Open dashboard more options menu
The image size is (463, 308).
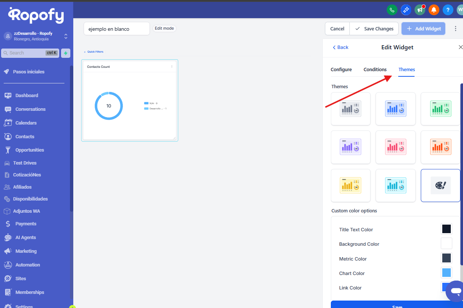click(x=455, y=29)
